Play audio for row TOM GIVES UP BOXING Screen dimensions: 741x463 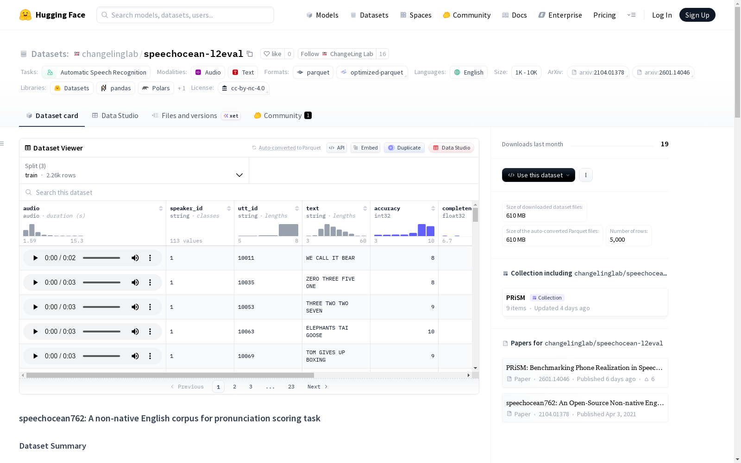35,356
